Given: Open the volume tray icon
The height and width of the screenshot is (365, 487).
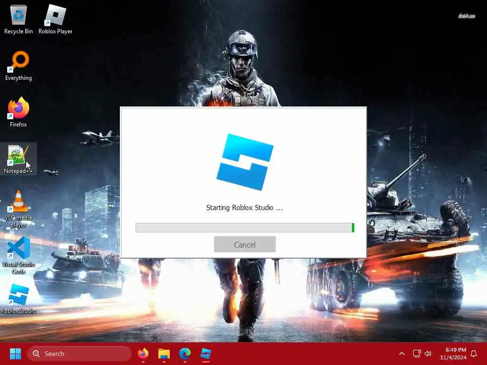Looking at the screenshot, I should coord(428,354).
